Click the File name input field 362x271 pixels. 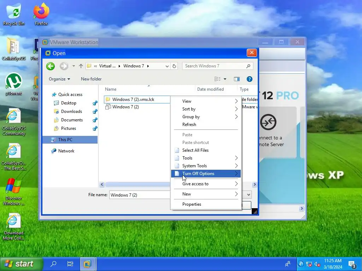[x=140, y=195]
